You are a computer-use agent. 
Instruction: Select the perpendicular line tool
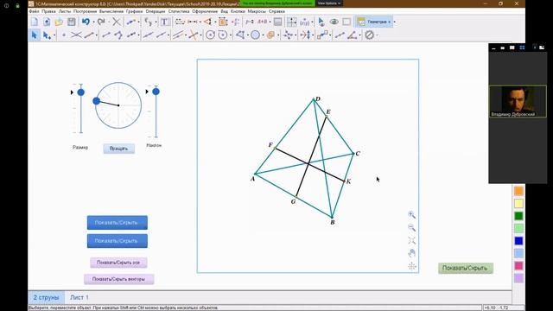point(193,35)
